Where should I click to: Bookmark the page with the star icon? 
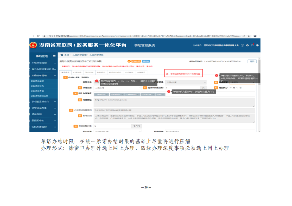click(249, 36)
